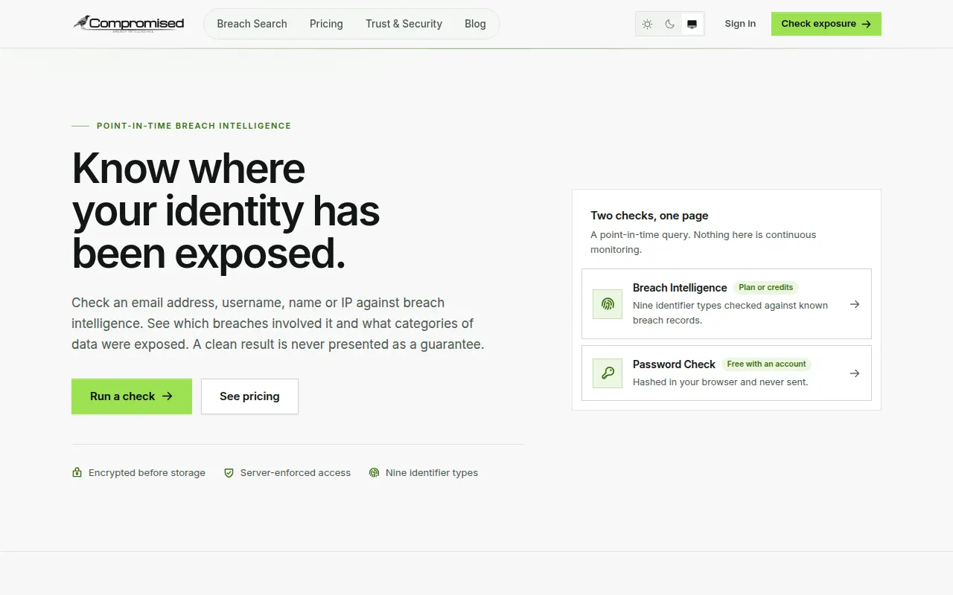Click the shield icon beside Server-enforced access
The width and height of the screenshot is (953, 595).
pyautogui.click(x=229, y=472)
